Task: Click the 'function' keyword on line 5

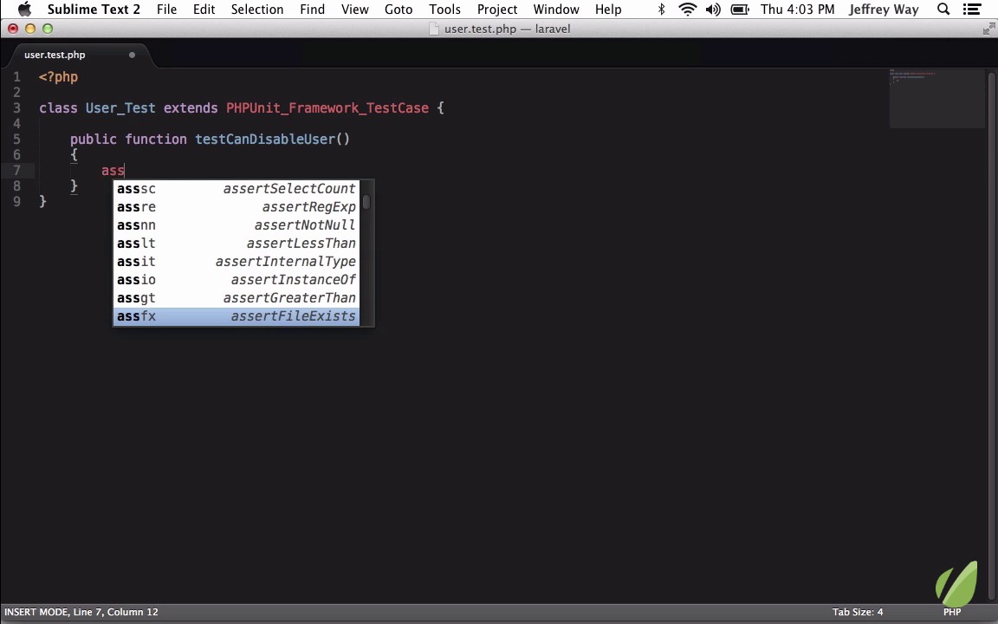Action: 156,140
